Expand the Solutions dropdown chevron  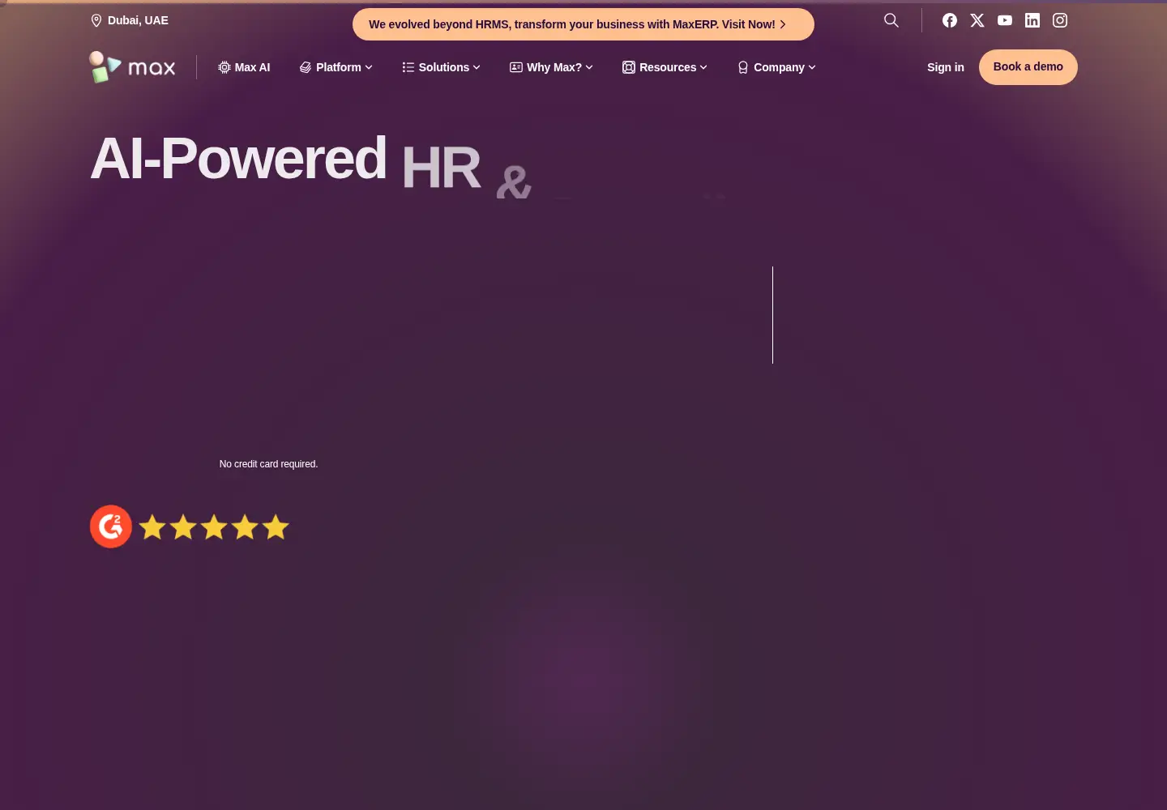coord(477,67)
